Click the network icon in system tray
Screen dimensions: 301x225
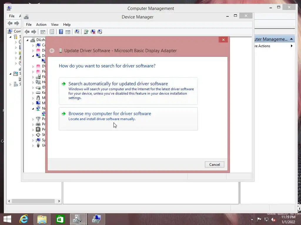click(x=266, y=219)
